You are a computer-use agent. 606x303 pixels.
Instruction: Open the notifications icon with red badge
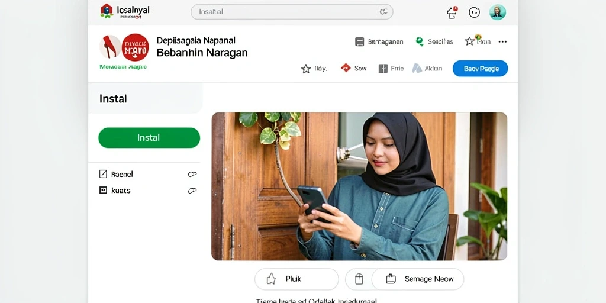pos(452,12)
